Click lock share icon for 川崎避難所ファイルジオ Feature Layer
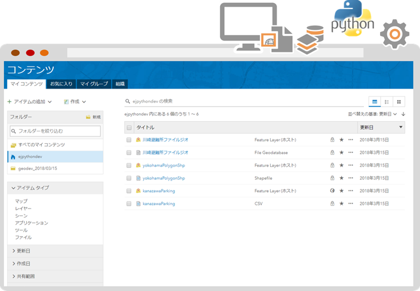The image size is (420, 291). click(x=332, y=140)
